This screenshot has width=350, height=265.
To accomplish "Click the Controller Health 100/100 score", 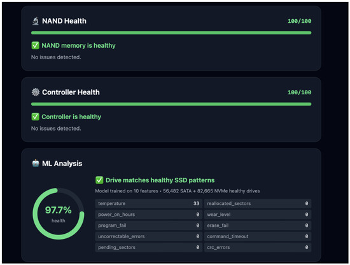I will [x=299, y=92].
